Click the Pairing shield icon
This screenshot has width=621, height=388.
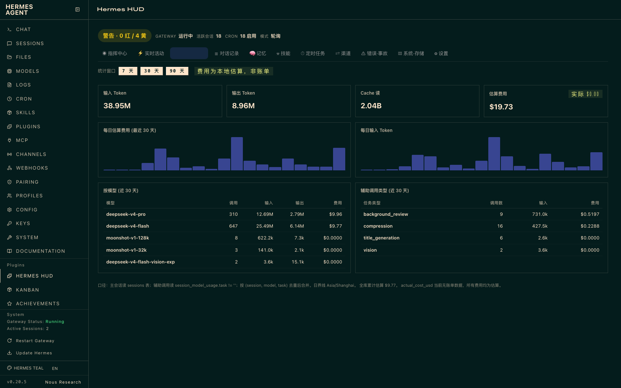pos(10,182)
